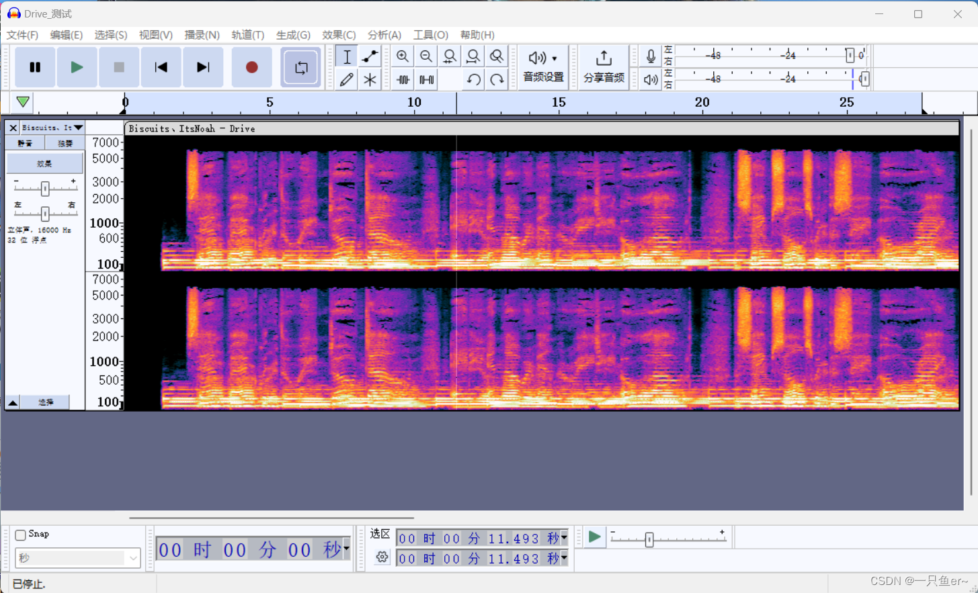This screenshot has width=978, height=593.
Task: Select the Draw pencil tool
Action: [x=347, y=79]
